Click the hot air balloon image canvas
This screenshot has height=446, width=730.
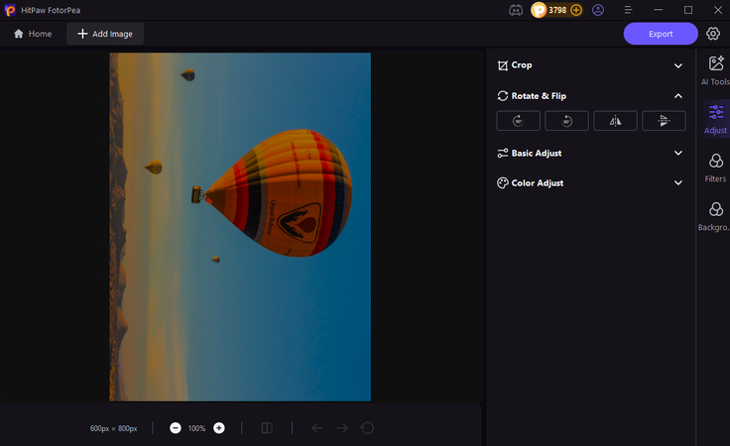coord(240,227)
